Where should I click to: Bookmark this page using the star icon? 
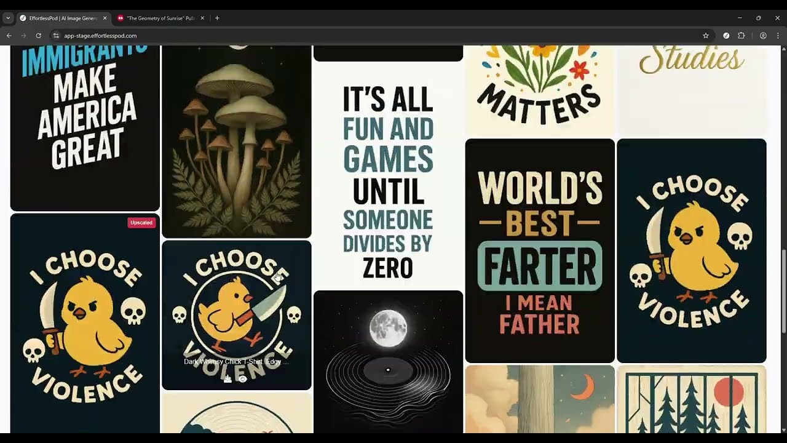[x=706, y=36]
